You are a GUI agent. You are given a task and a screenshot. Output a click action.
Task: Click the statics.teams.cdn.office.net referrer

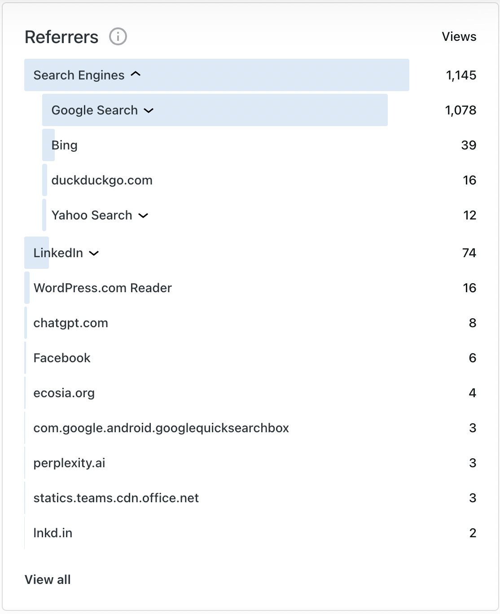116,498
